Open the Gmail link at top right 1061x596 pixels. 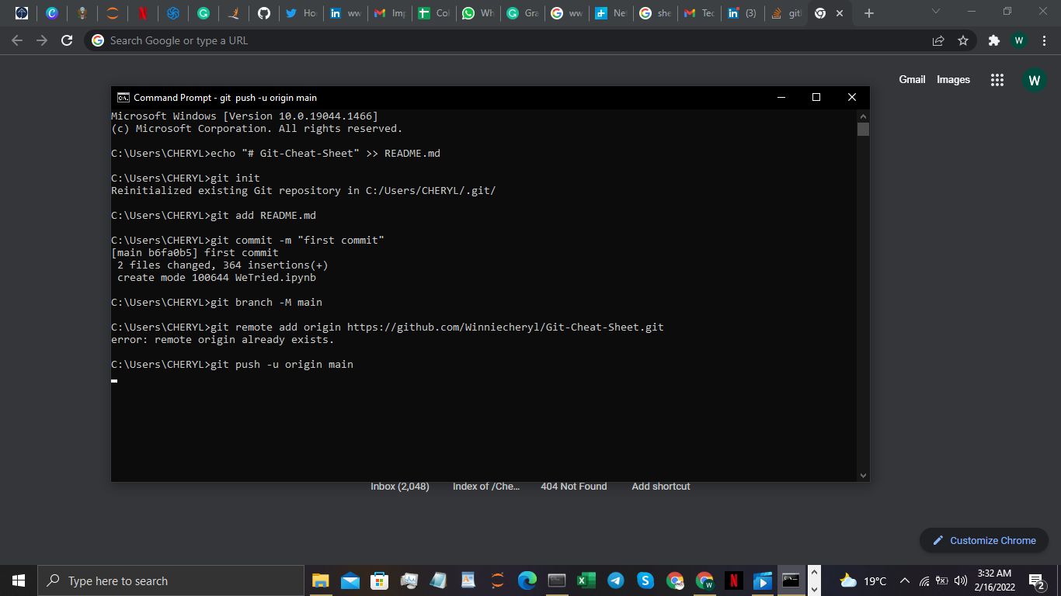pos(912,79)
